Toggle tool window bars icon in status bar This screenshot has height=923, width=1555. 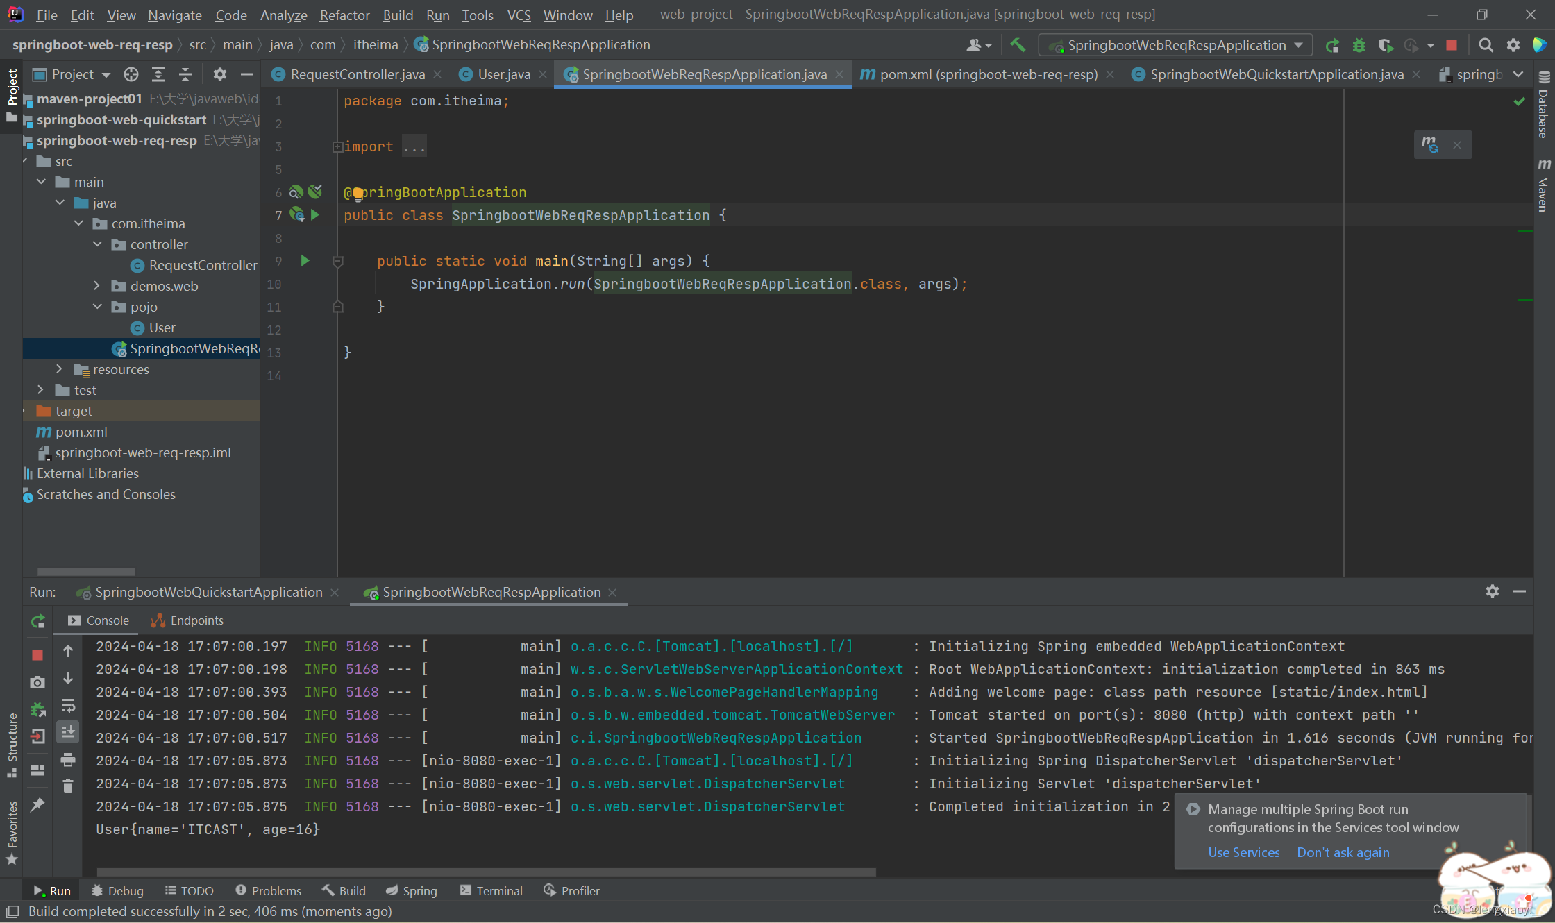[x=12, y=911]
